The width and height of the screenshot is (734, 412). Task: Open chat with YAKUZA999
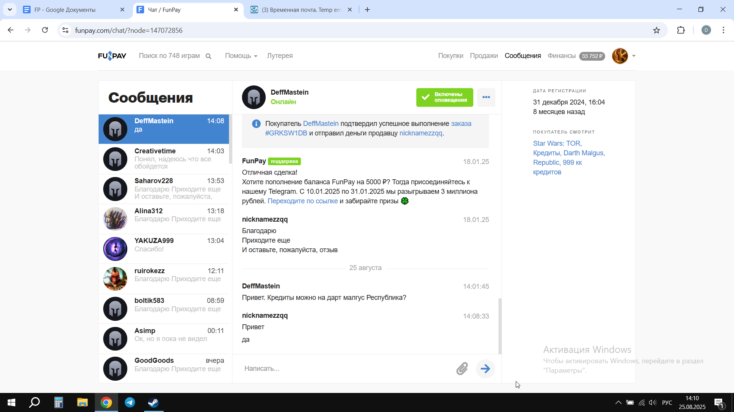click(x=164, y=249)
